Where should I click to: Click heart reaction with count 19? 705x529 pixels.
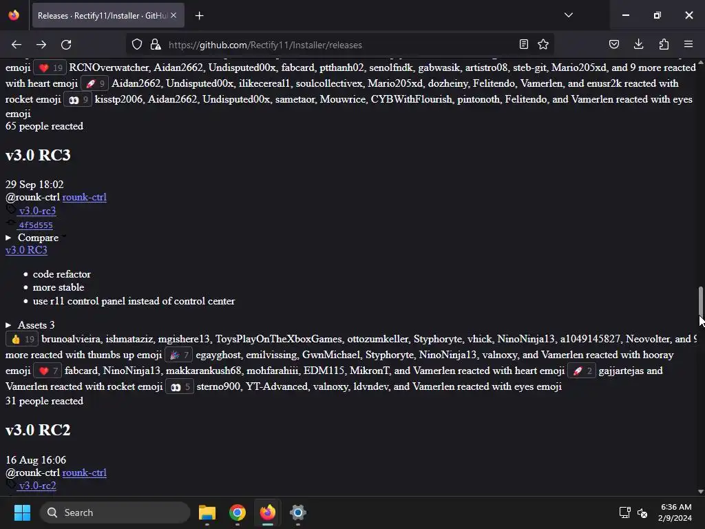tap(50, 68)
